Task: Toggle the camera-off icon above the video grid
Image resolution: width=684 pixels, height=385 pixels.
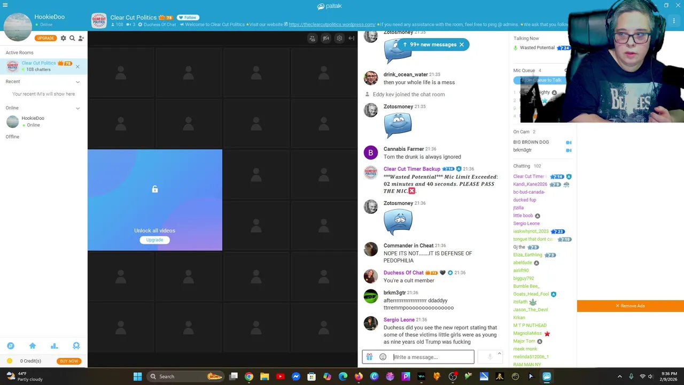Action: tap(326, 38)
